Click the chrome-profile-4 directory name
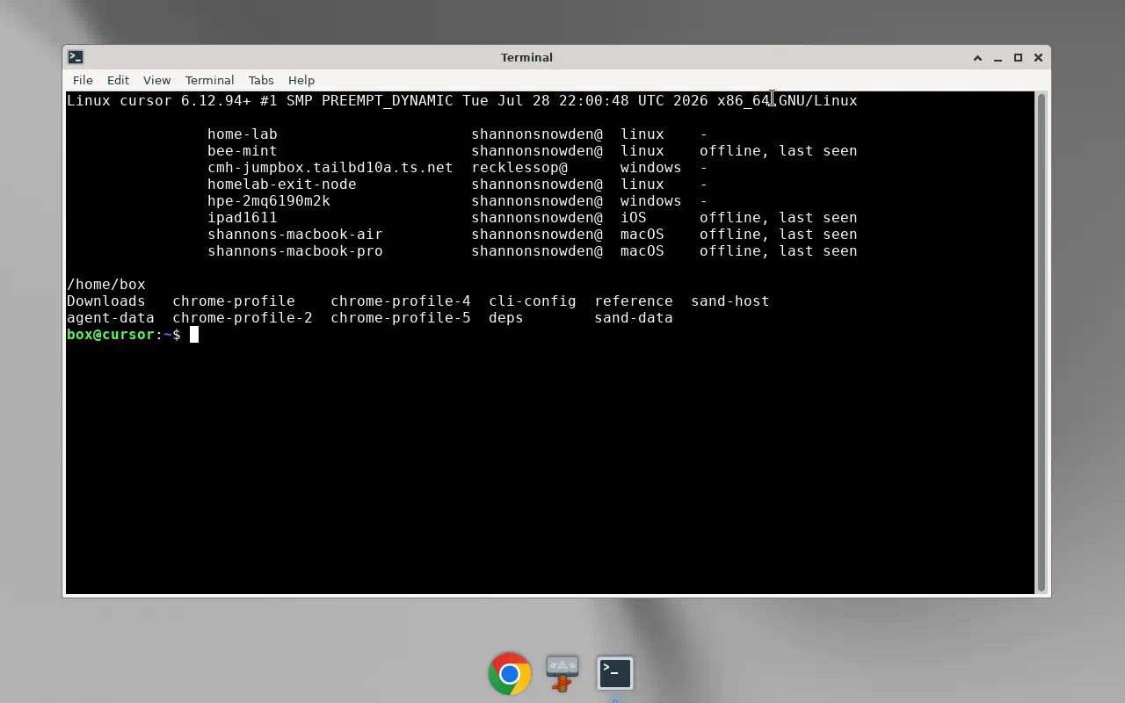 click(401, 301)
